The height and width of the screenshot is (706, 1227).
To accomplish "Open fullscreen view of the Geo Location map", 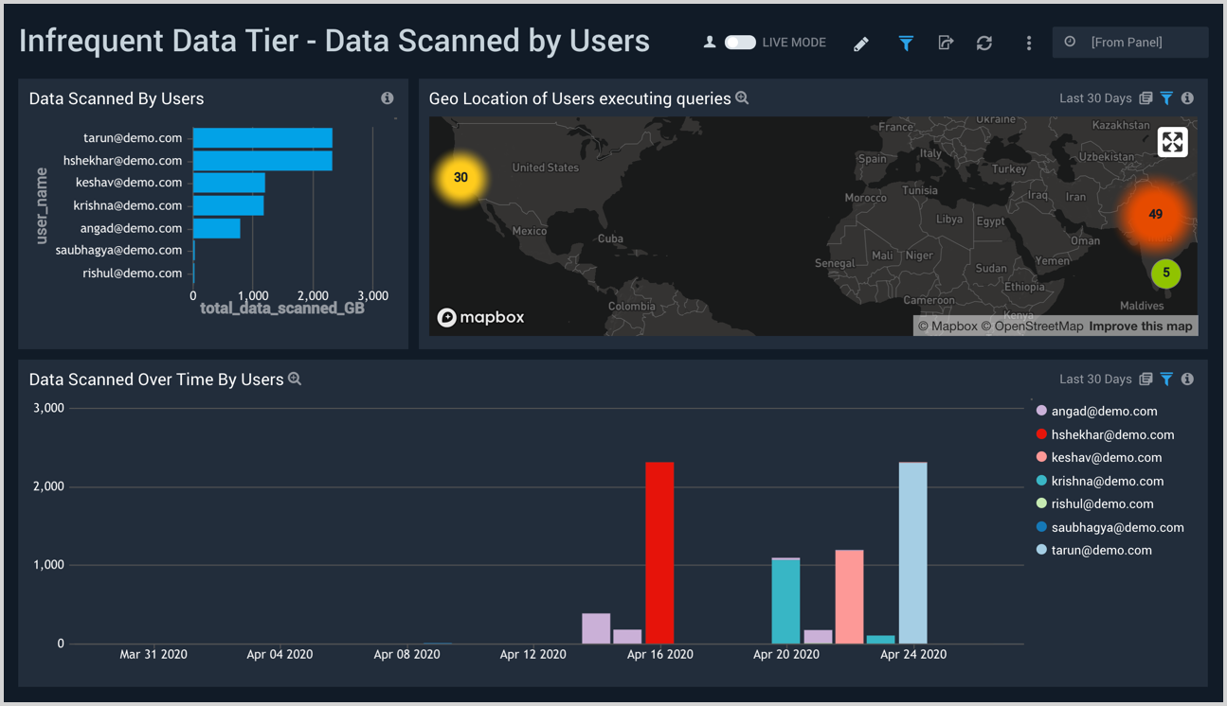I will (1172, 142).
